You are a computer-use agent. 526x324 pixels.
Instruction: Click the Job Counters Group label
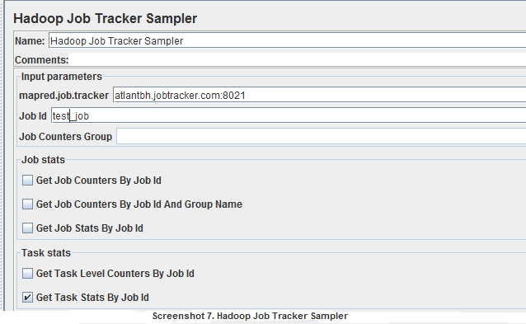[65, 137]
